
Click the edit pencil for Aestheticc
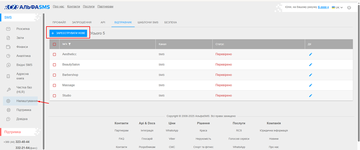click(x=310, y=54)
